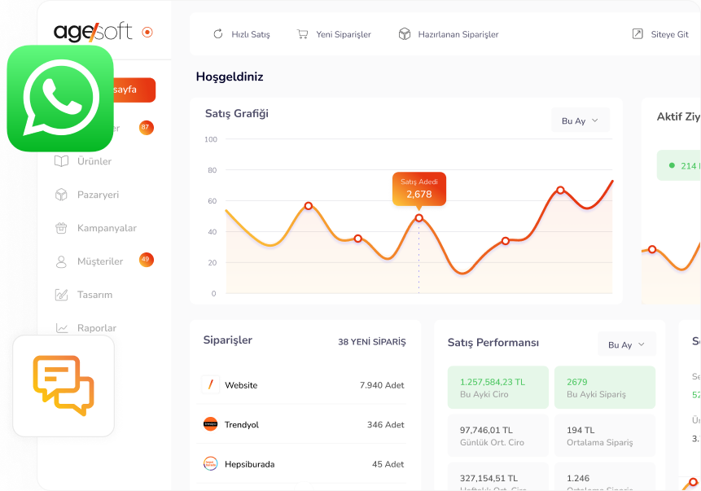The image size is (701, 491).
Task: Open the Ürünler menu
Action: coord(94,161)
